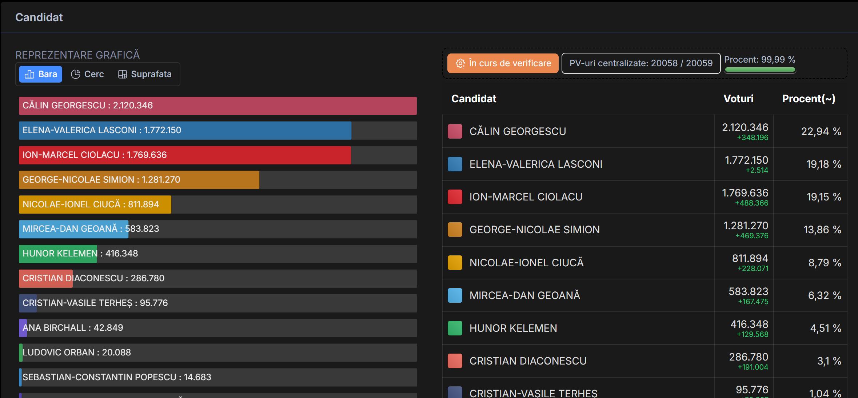858x398 pixels.
Task: Click the pie chart Cerc icon
Action: tap(75, 74)
